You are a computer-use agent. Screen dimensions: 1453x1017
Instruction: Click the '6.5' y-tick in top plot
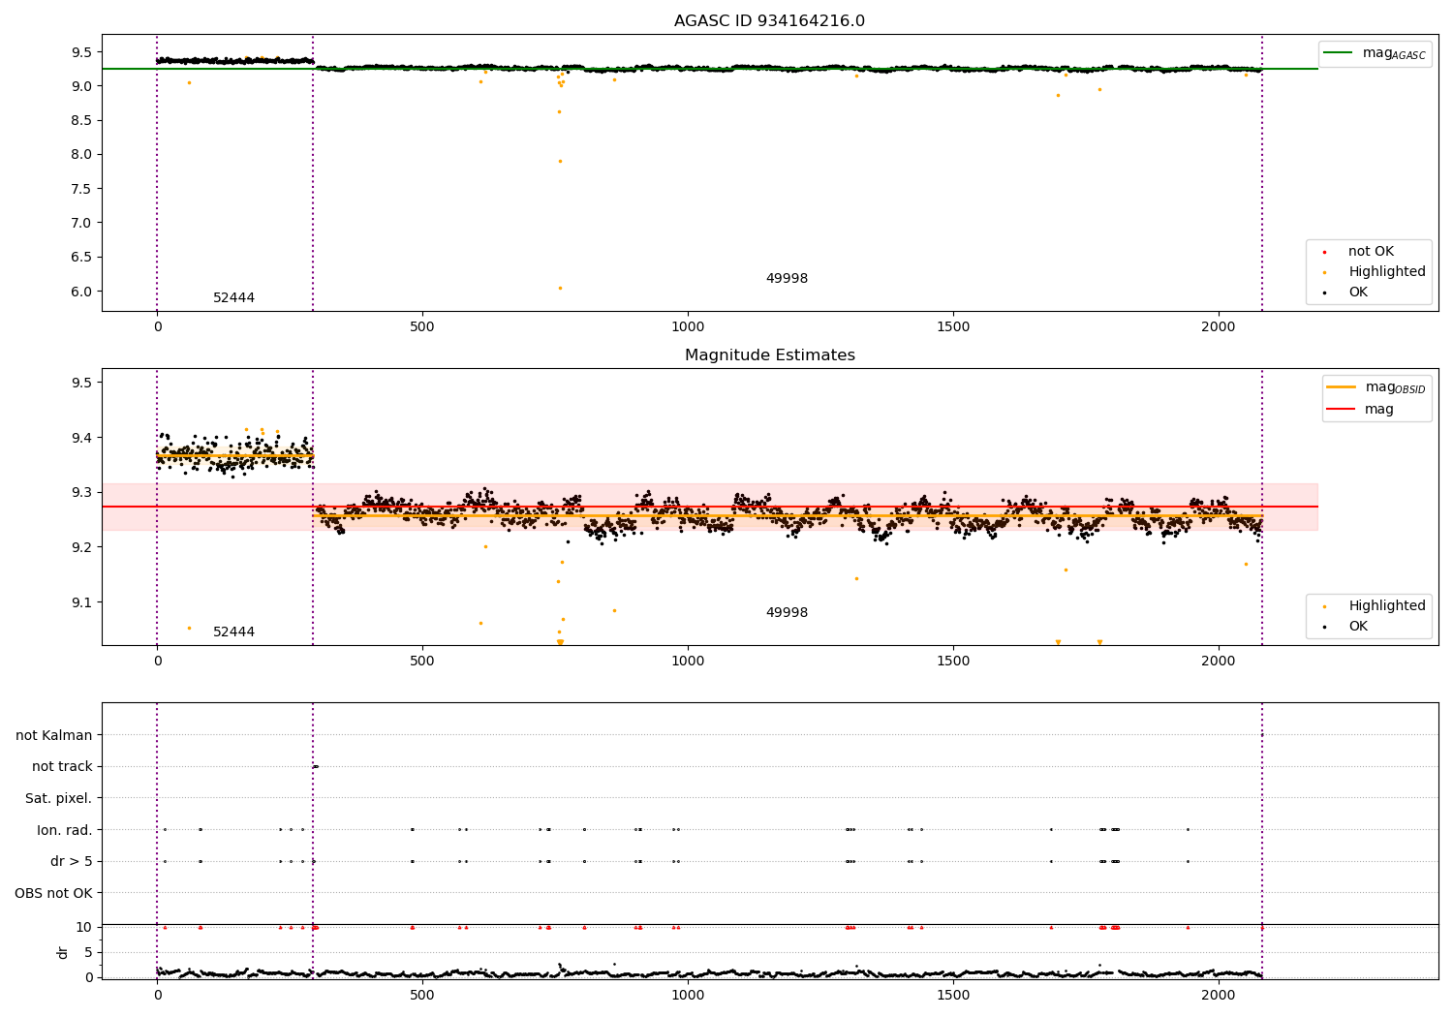click(x=81, y=258)
